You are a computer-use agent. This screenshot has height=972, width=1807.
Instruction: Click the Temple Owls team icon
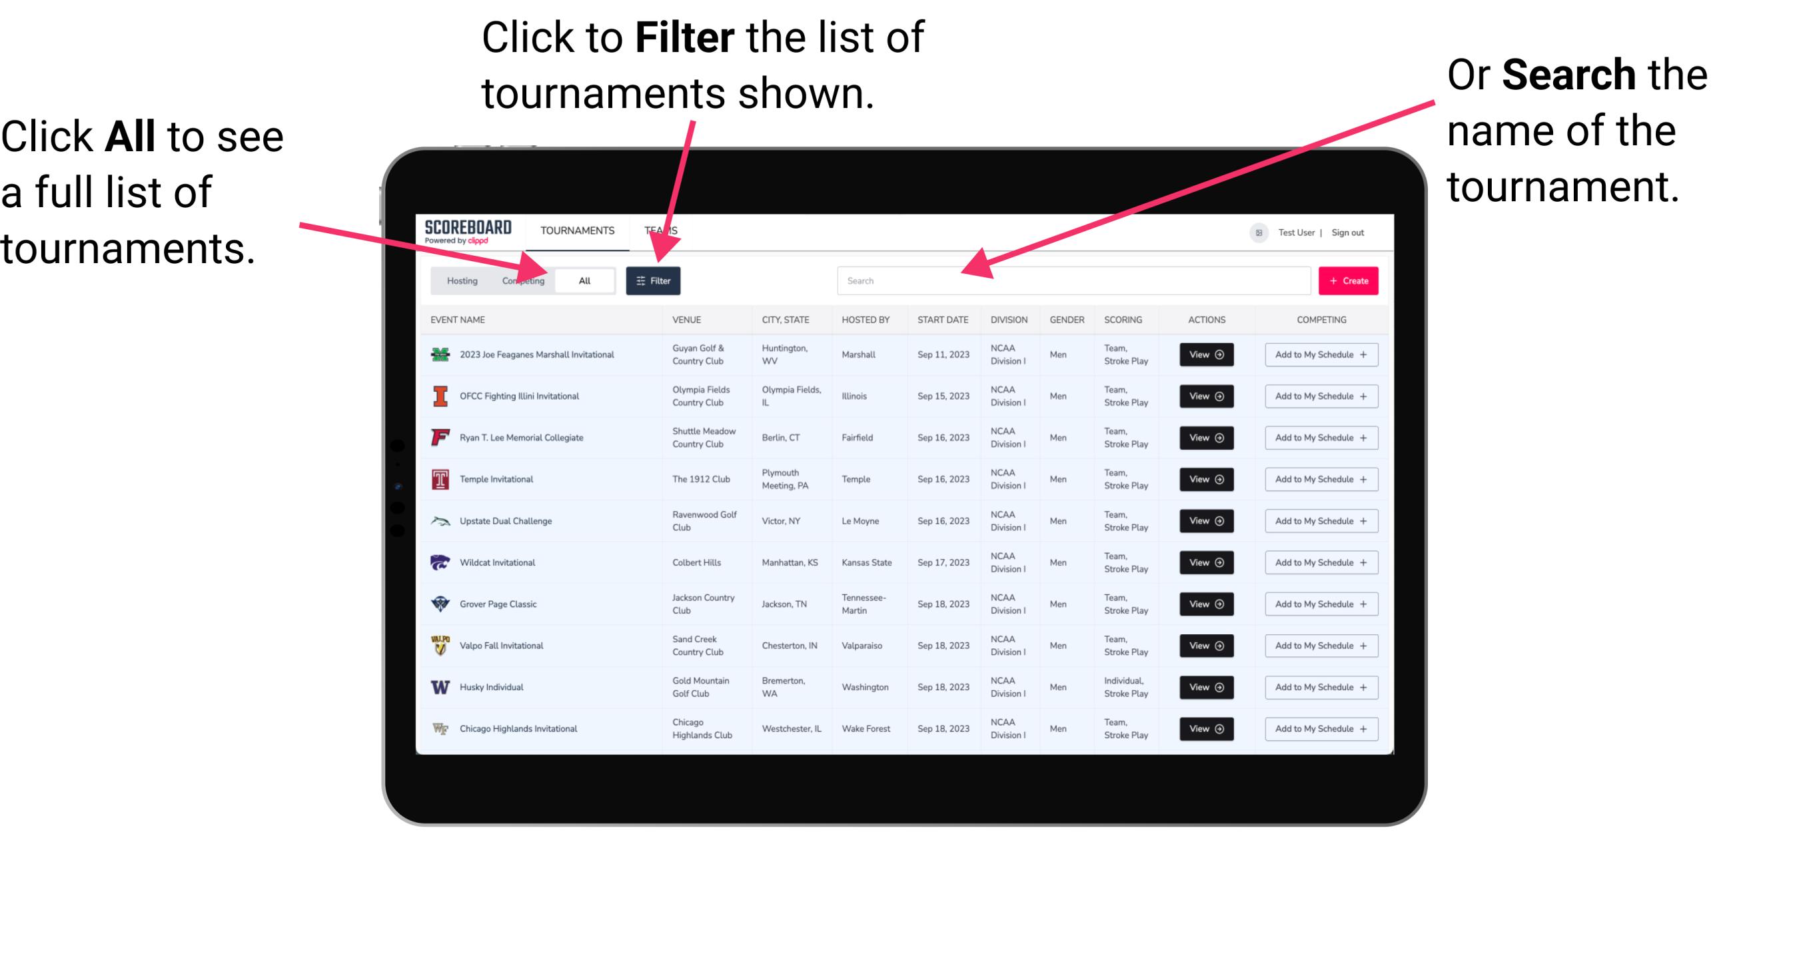pos(438,479)
